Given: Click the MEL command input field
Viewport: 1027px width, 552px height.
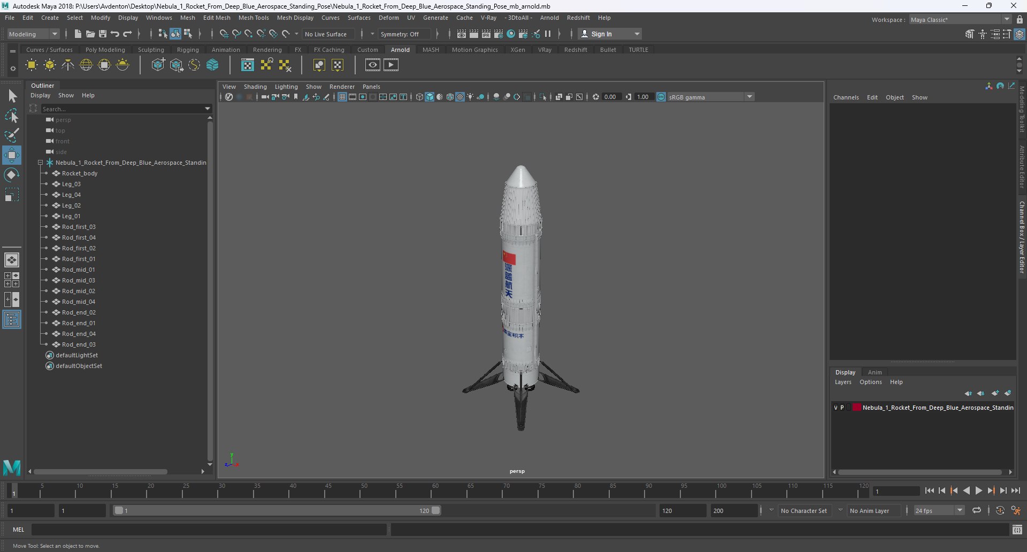Looking at the screenshot, I should (209, 530).
